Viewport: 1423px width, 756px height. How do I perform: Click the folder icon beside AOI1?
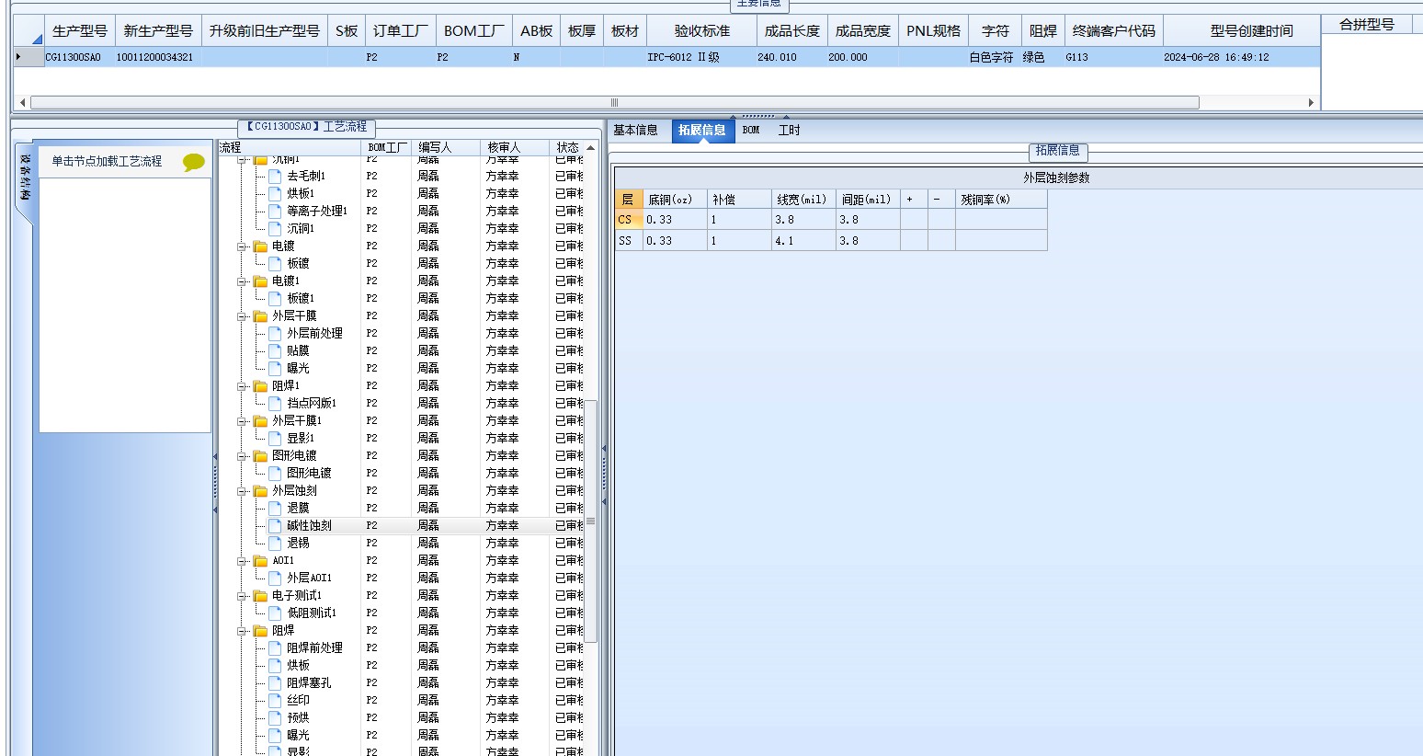click(260, 561)
